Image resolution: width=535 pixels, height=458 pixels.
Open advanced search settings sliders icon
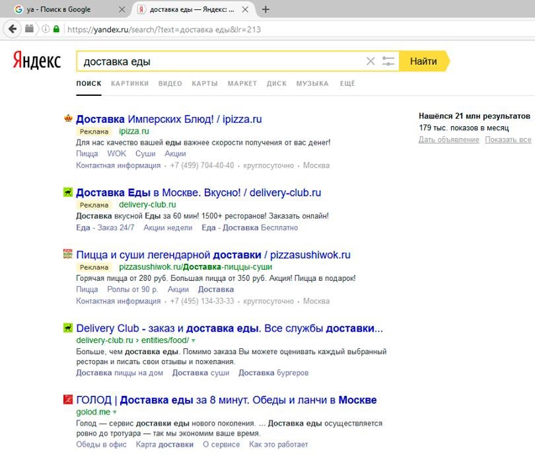pos(388,61)
